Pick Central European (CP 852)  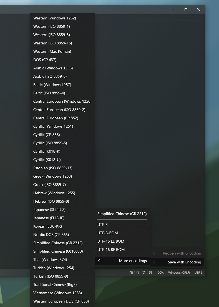click(62, 118)
